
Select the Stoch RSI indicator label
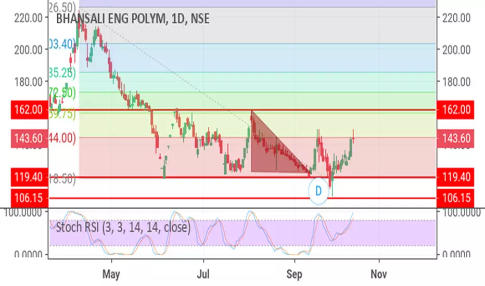pos(123,227)
